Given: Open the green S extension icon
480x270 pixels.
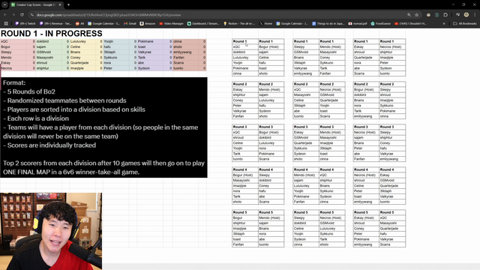Looking at the screenshot, I should (436, 15).
